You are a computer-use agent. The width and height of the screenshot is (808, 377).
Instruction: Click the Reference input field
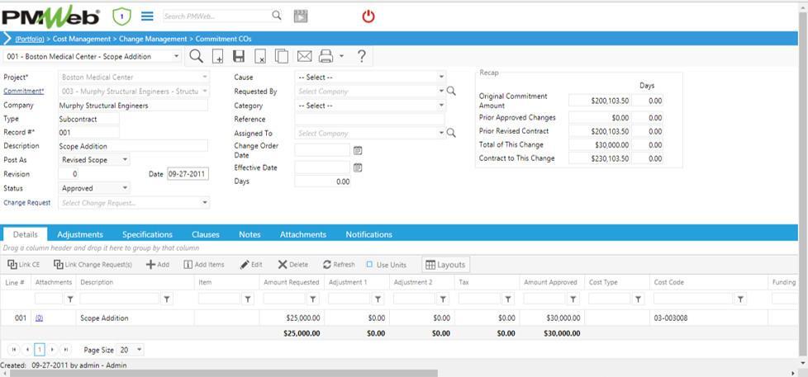pyautogui.click(x=369, y=120)
